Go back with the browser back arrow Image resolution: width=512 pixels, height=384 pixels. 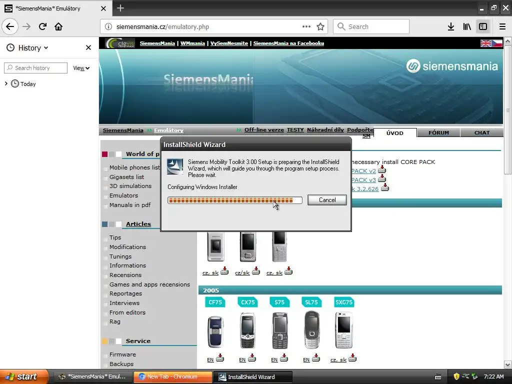click(10, 27)
